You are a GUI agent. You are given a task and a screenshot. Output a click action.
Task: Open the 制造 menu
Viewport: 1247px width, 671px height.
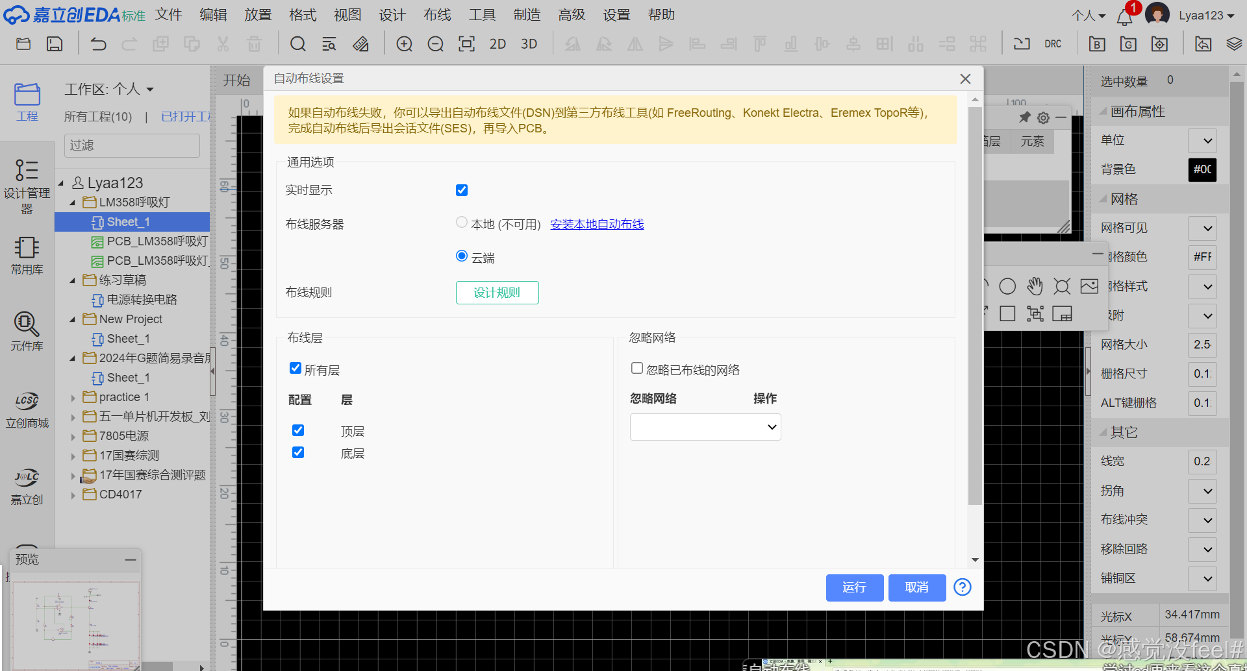[527, 14]
